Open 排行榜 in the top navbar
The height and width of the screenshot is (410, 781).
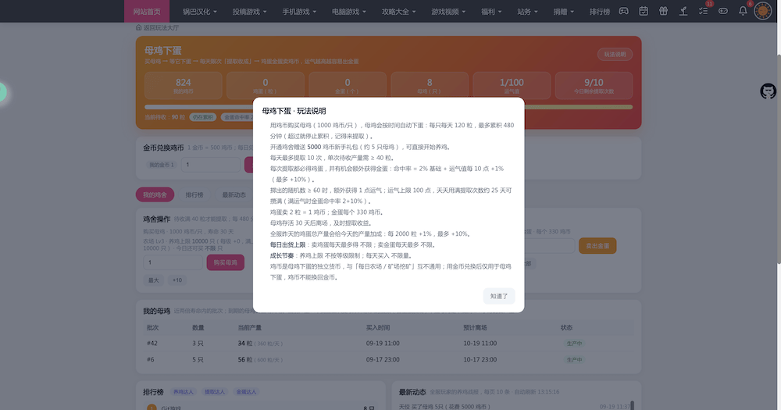pos(600,12)
